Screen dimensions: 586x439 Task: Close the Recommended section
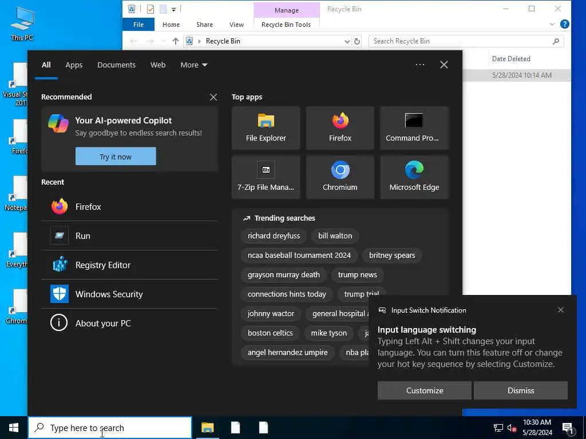pos(213,97)
